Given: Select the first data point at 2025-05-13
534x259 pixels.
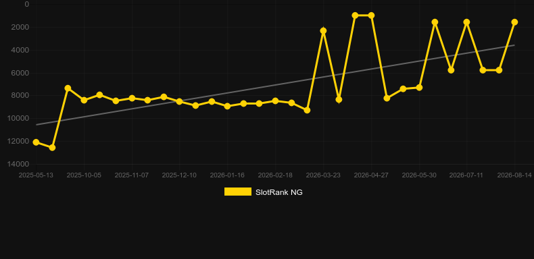Looking at the screenshot, I should pyautogui.click(x=36, y=142).
